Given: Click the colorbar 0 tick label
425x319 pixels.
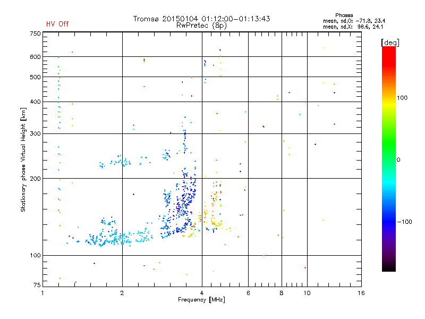Looking at the screenshot, I should coord(398,160).
